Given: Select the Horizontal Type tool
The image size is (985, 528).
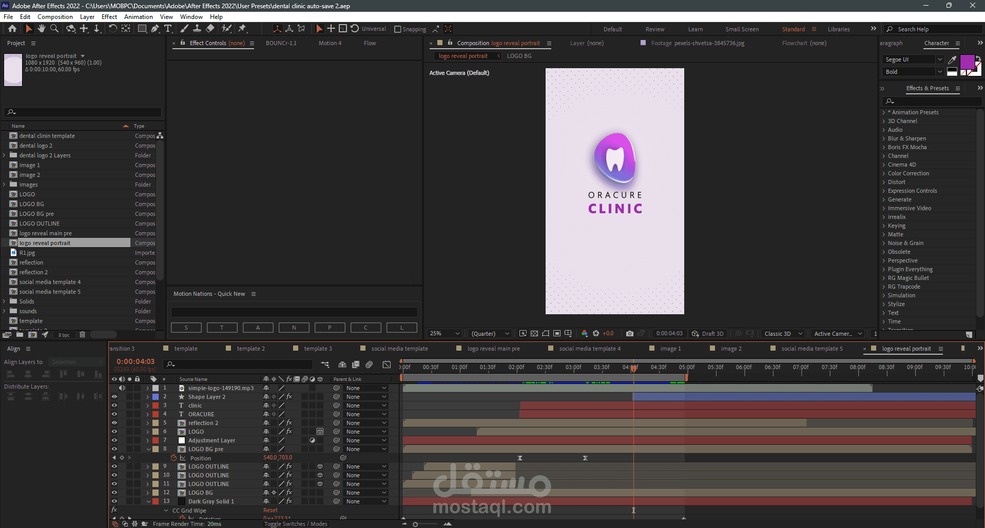Looking at the screenshot, I should click(168, 29).
